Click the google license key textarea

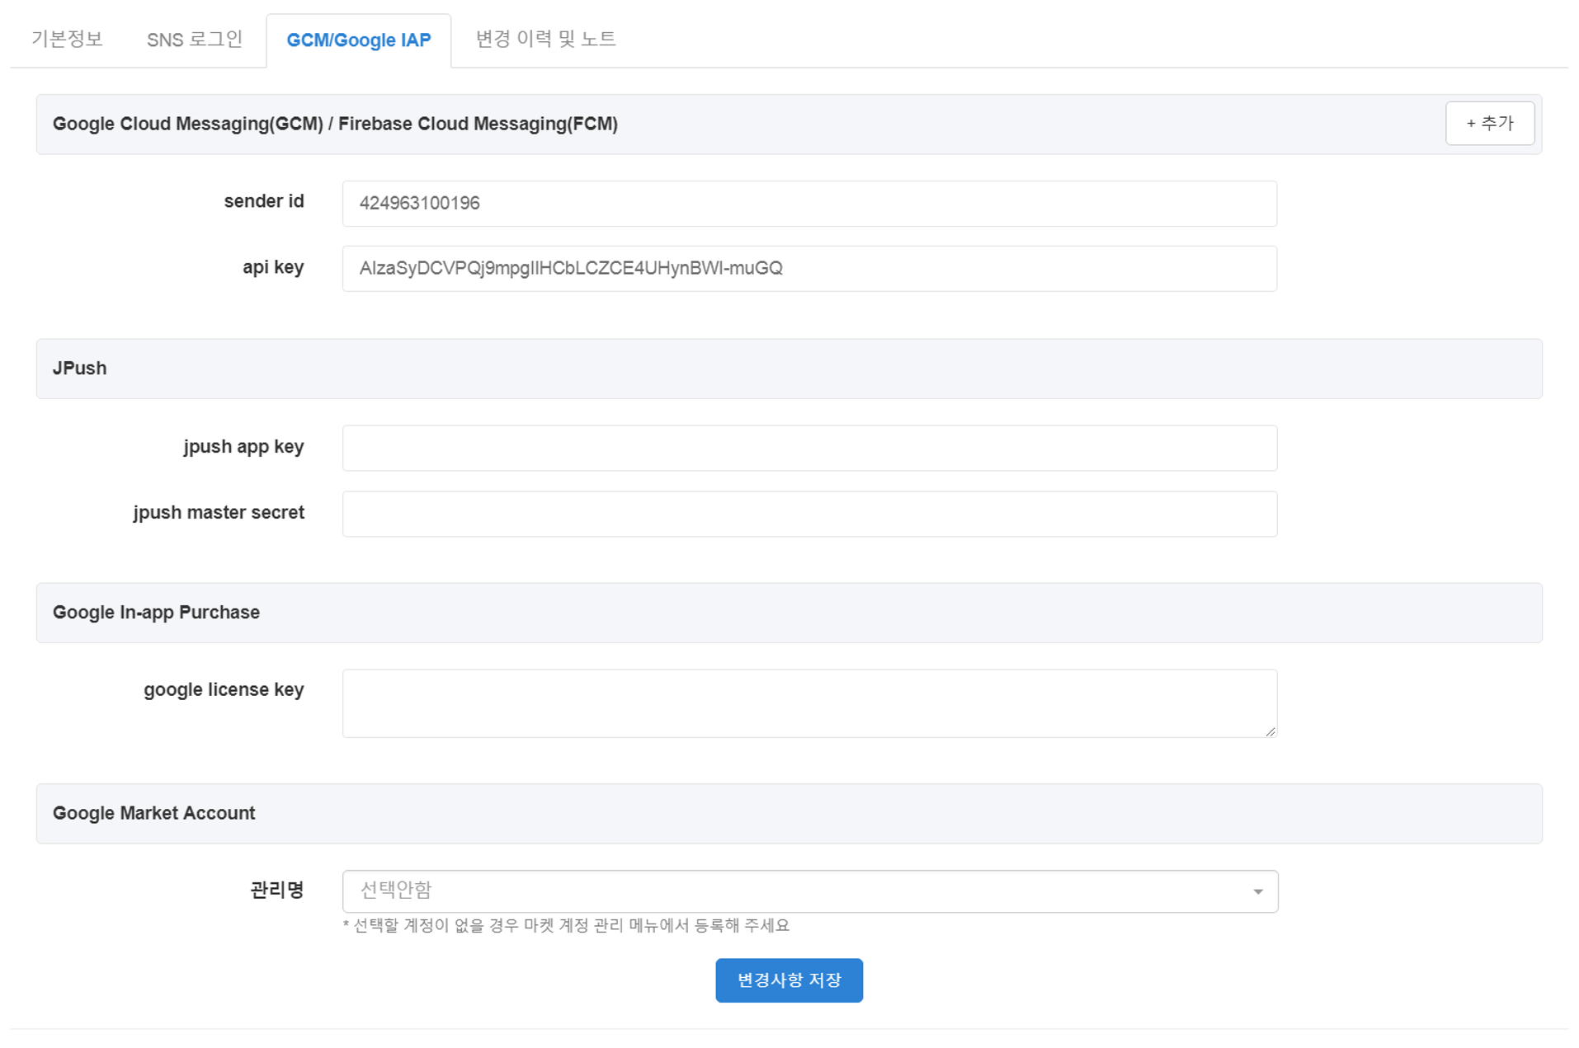click(809, 703)
